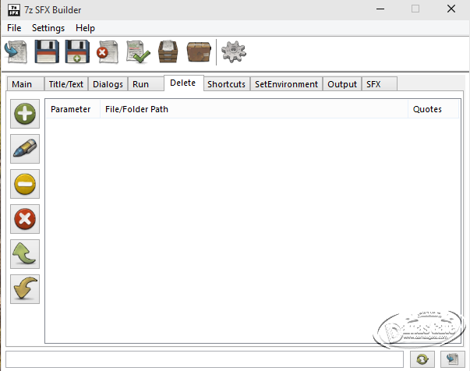
Task: Open a config file using the toolbar icon
Action: [x=16, y=52]
